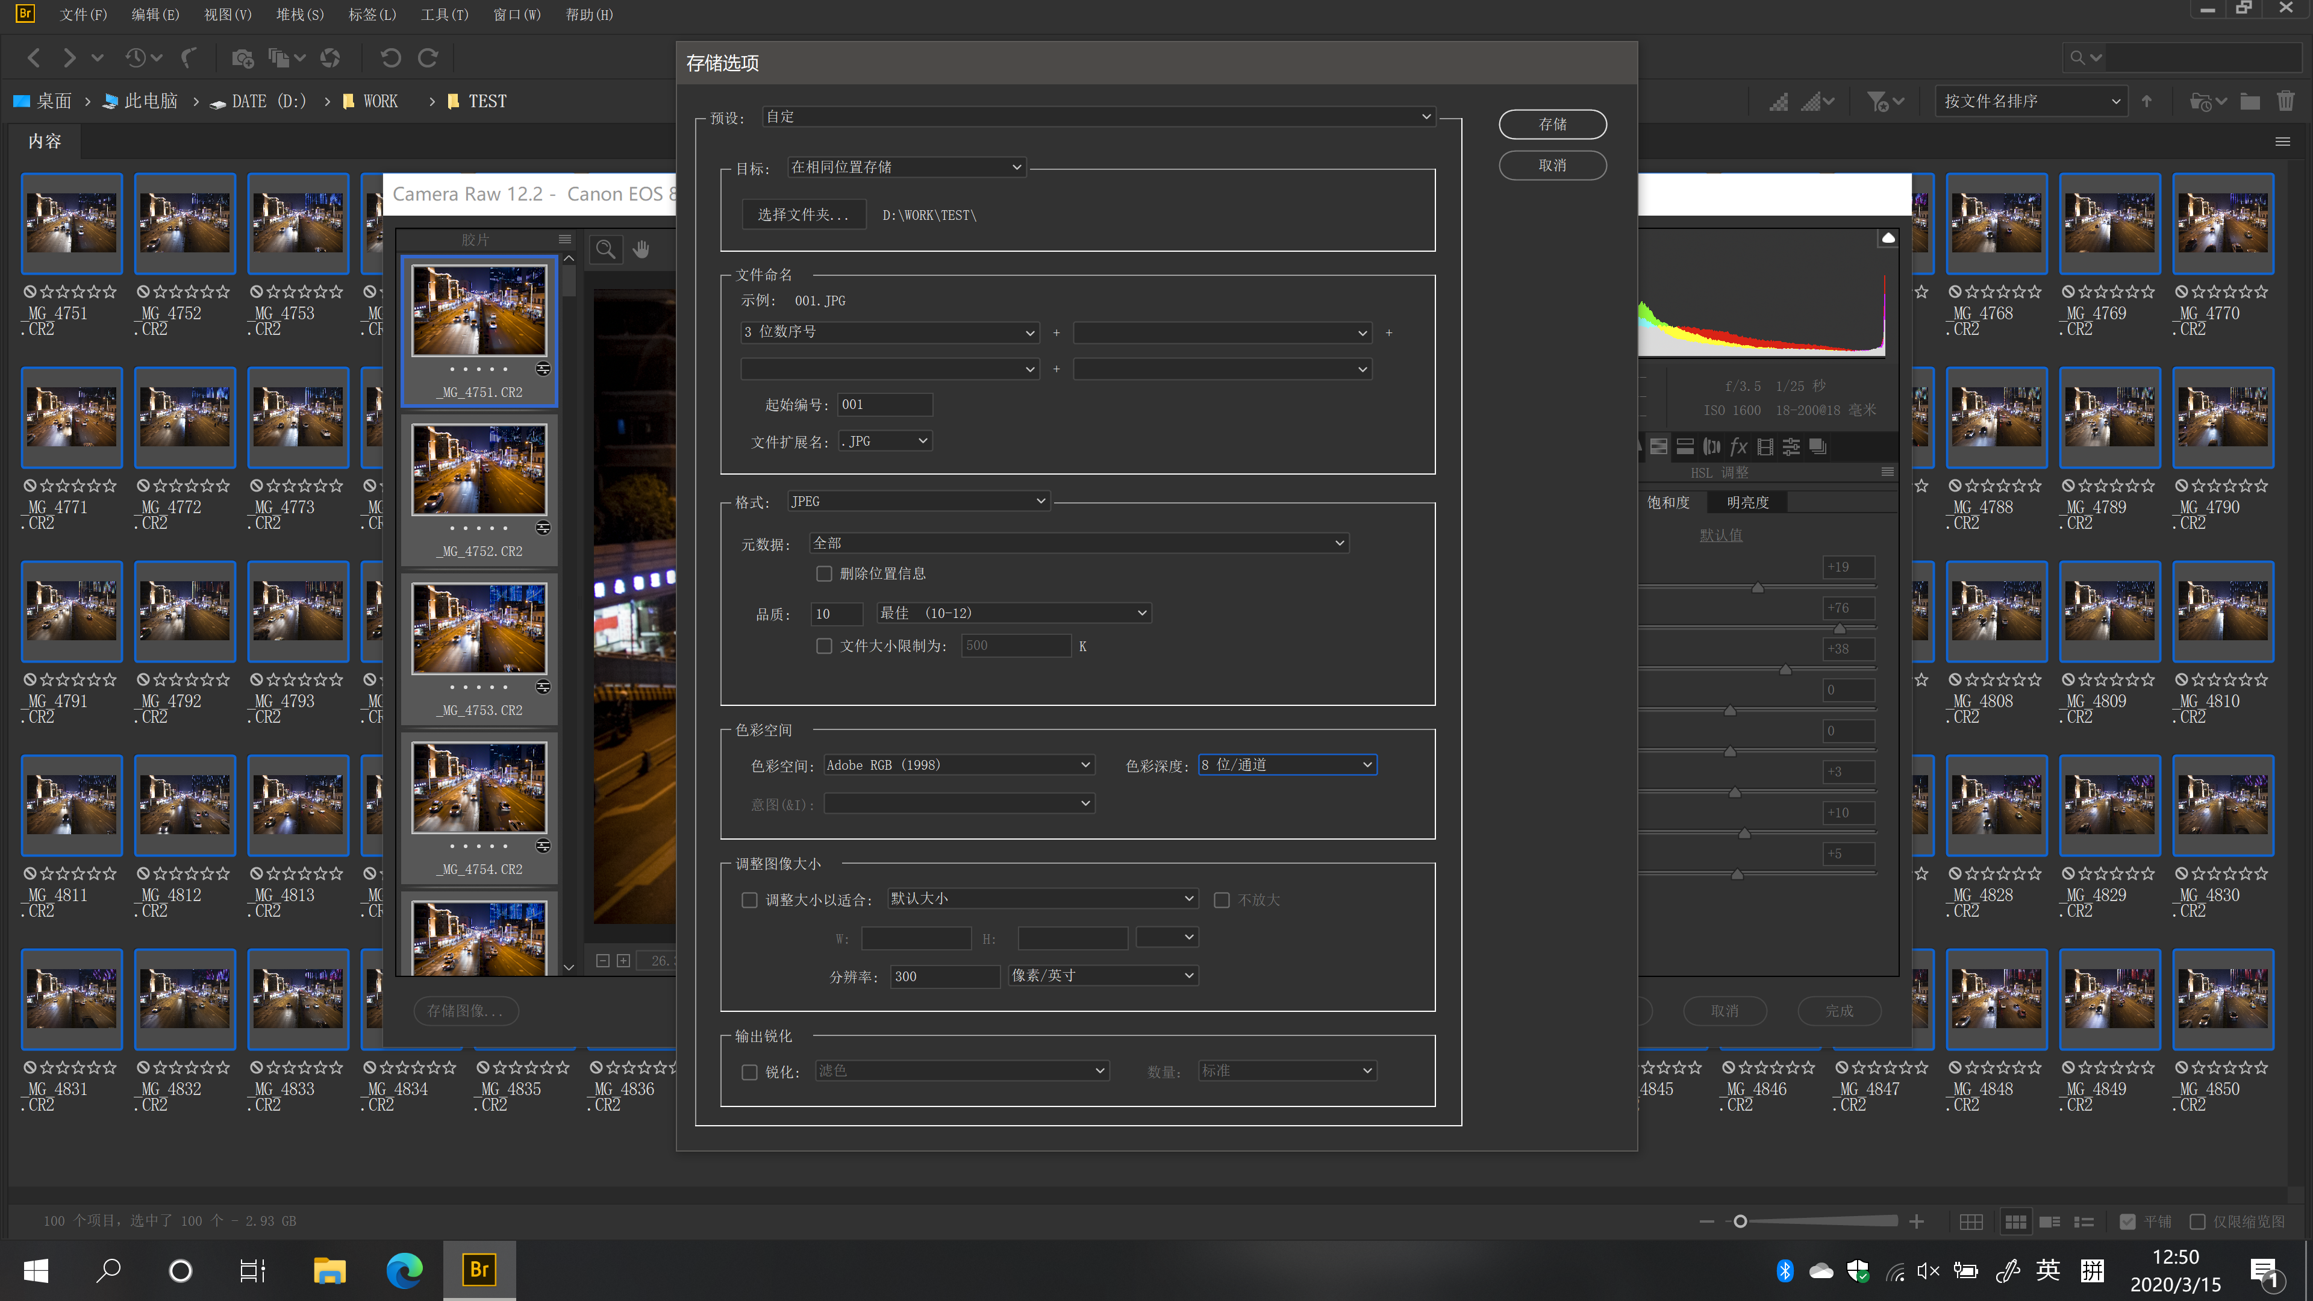
Task: Open 像素/英寸 resolution unit dropdown
Action: coord(1103,976)
